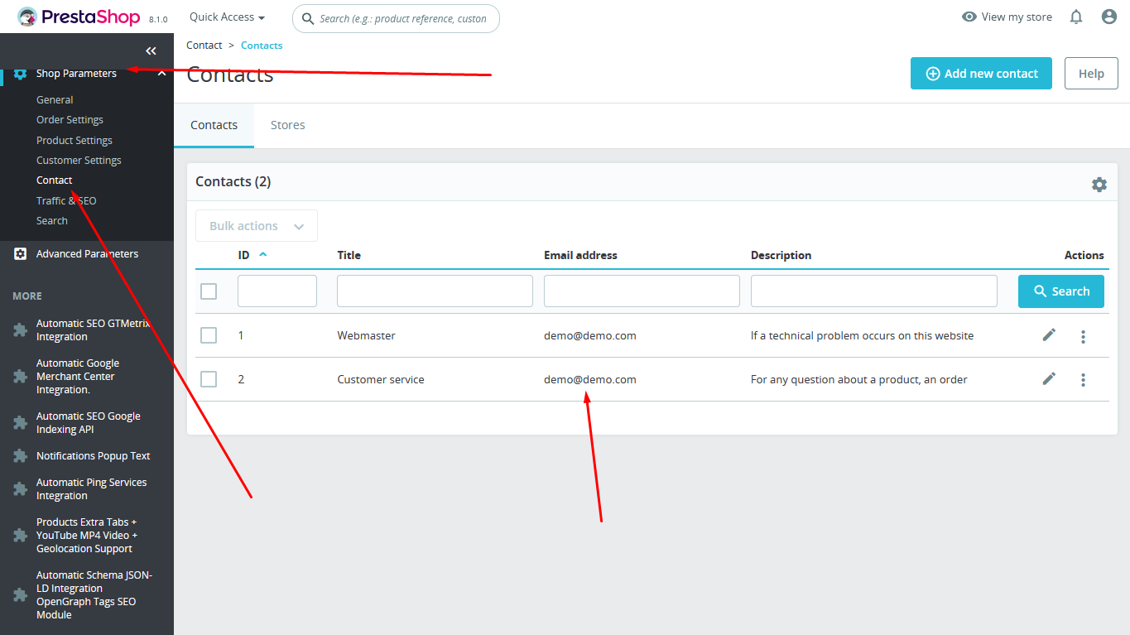Open the user profile avatar icon
This screenshot has height=635, width=1130.
[1109, 17]
